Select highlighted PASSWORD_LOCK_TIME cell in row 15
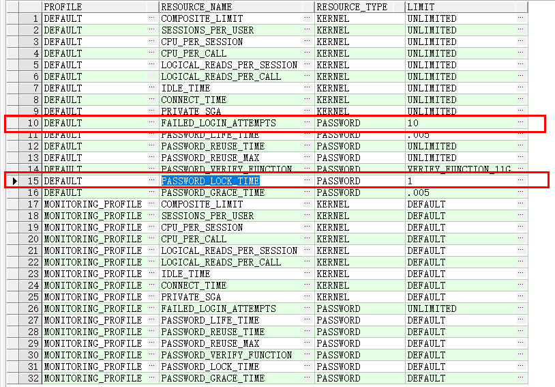This screenshot has height=387, width=555. pyautogui.click(x=210, y=181)
